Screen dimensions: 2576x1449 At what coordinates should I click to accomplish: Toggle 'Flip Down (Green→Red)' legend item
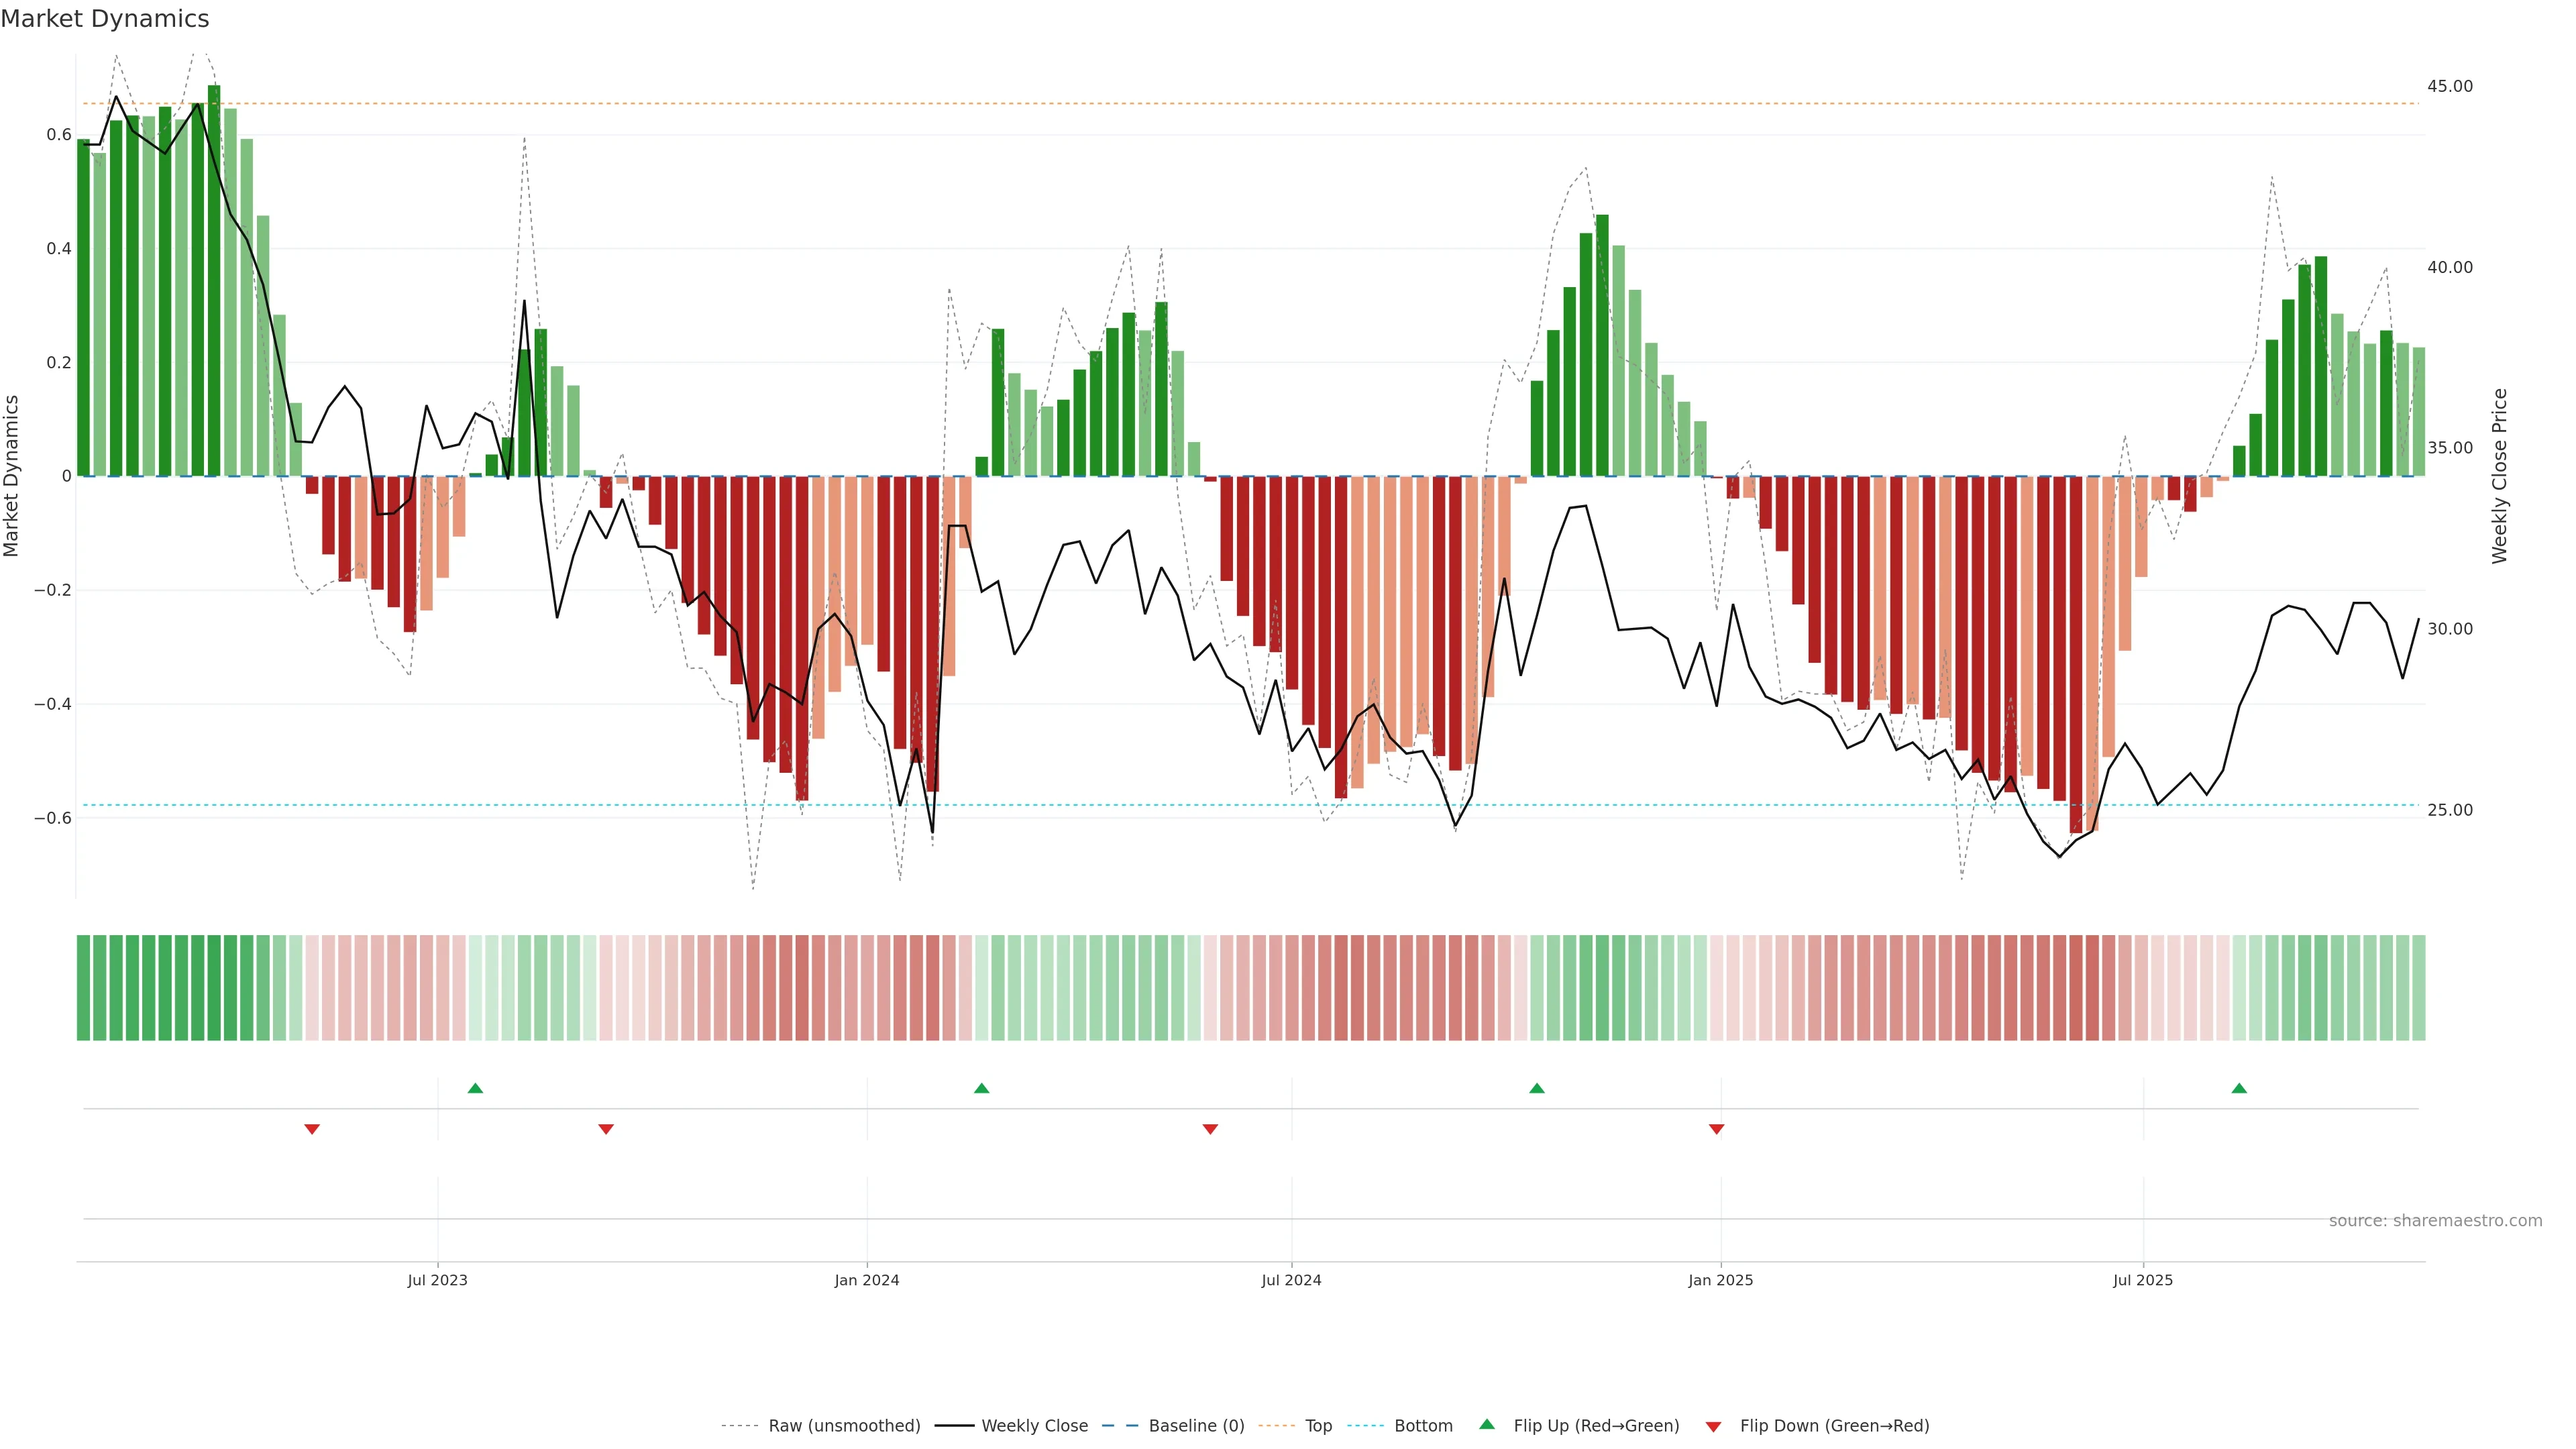click(1834, 1426)
